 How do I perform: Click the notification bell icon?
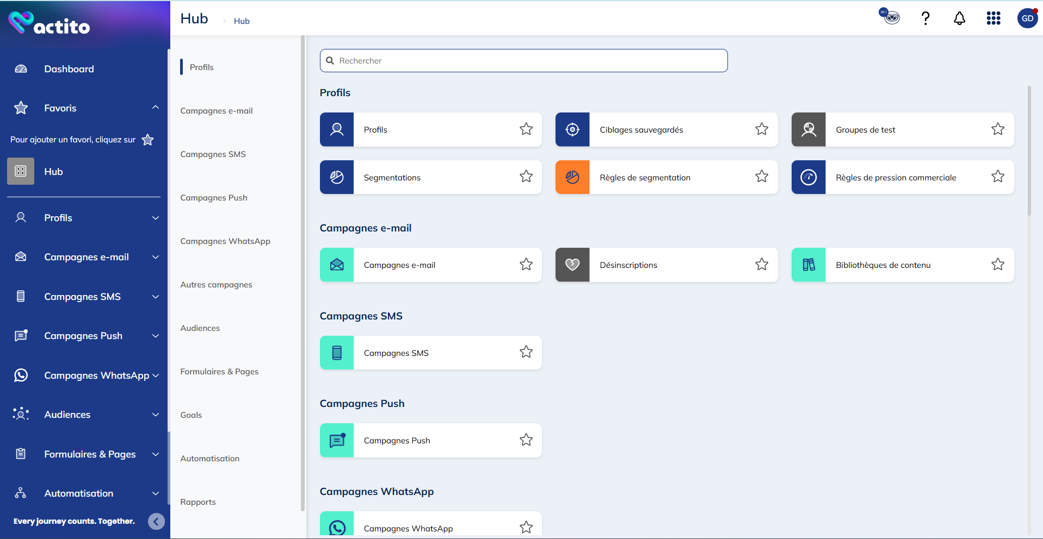959,18
